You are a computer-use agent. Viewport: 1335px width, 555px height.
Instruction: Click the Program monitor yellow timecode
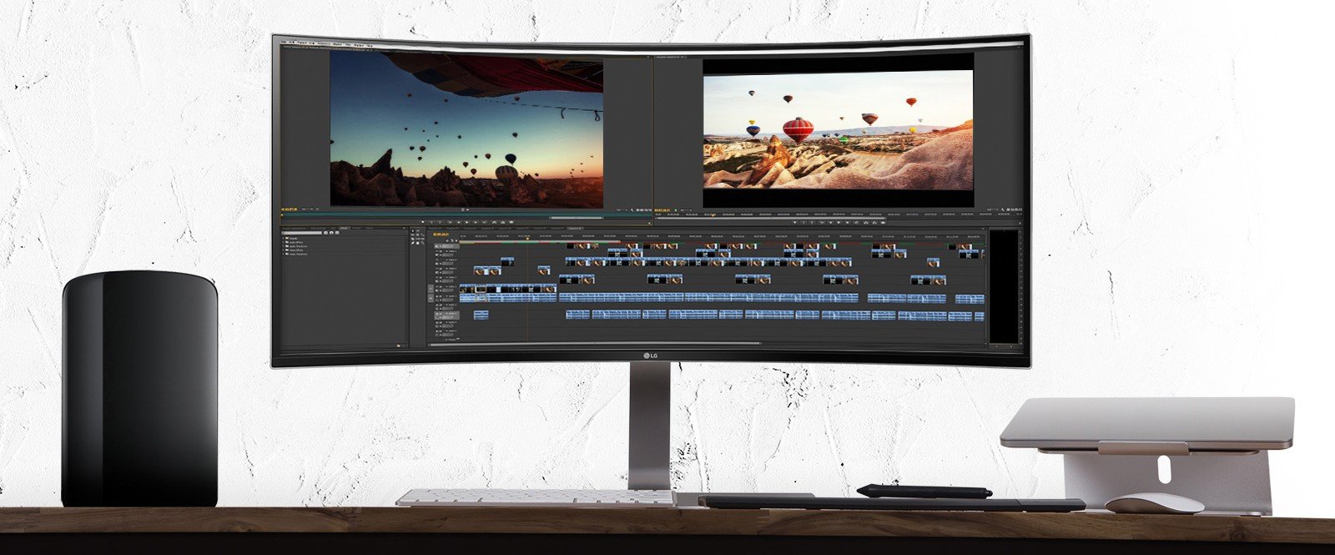662,209
